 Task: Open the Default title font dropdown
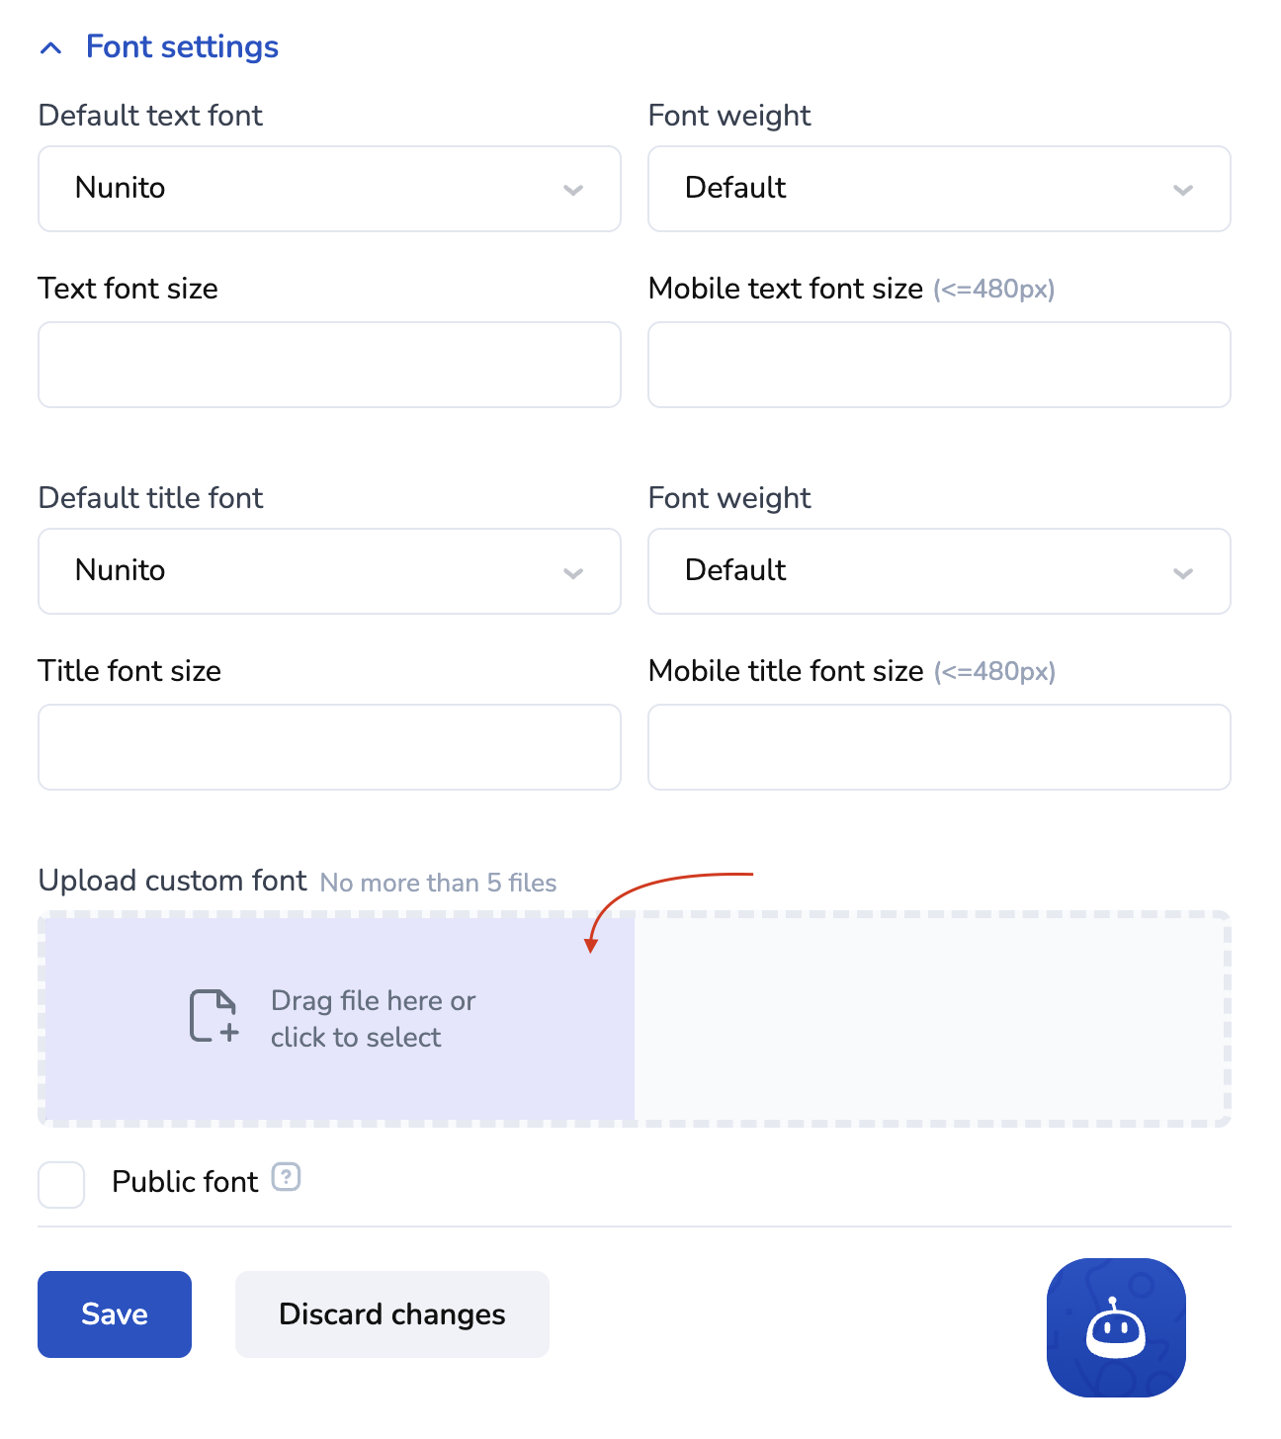pyautogui.click(x=329, y=571)
